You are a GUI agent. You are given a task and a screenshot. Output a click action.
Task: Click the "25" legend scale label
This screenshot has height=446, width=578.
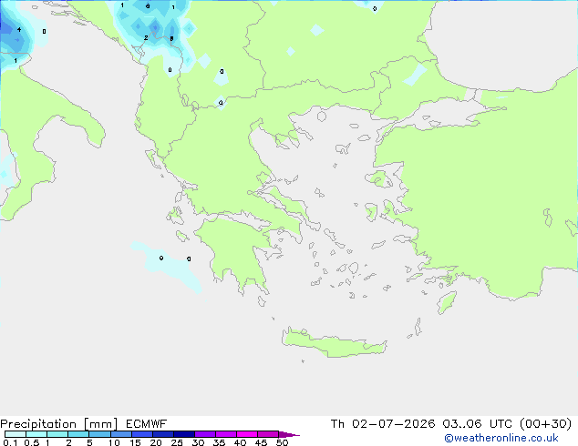point(177,442)
